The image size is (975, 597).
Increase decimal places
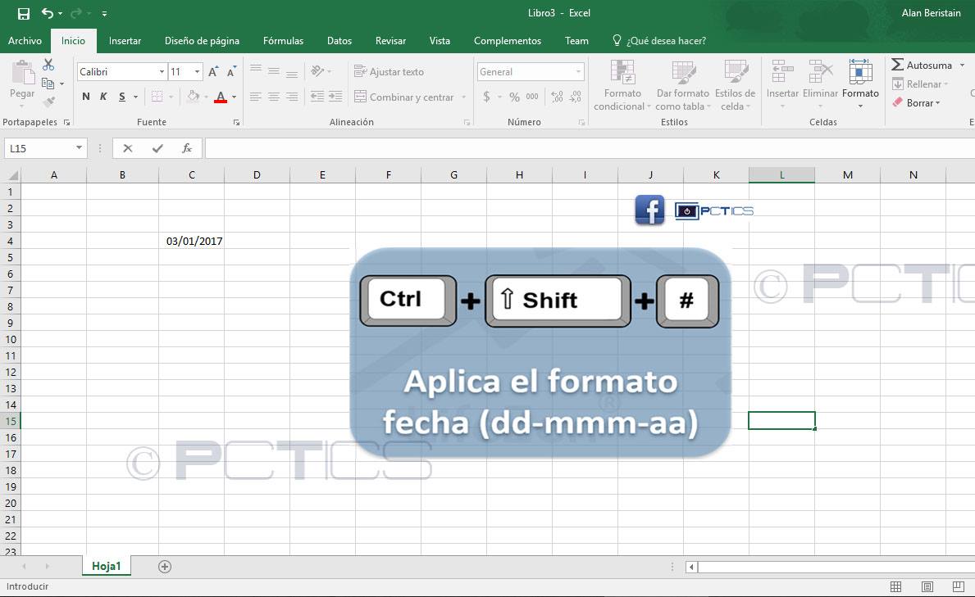point(557,97)
